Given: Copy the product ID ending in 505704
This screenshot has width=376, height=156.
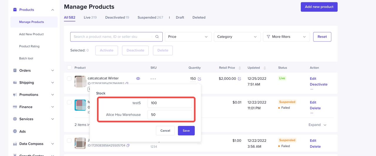Looking at the screenshot, I should [x=128, y=145].
